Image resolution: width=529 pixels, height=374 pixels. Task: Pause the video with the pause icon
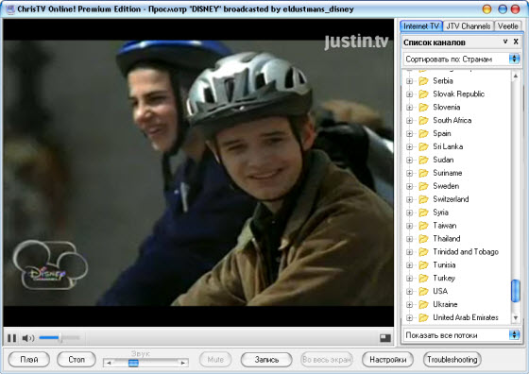[11, 338]
